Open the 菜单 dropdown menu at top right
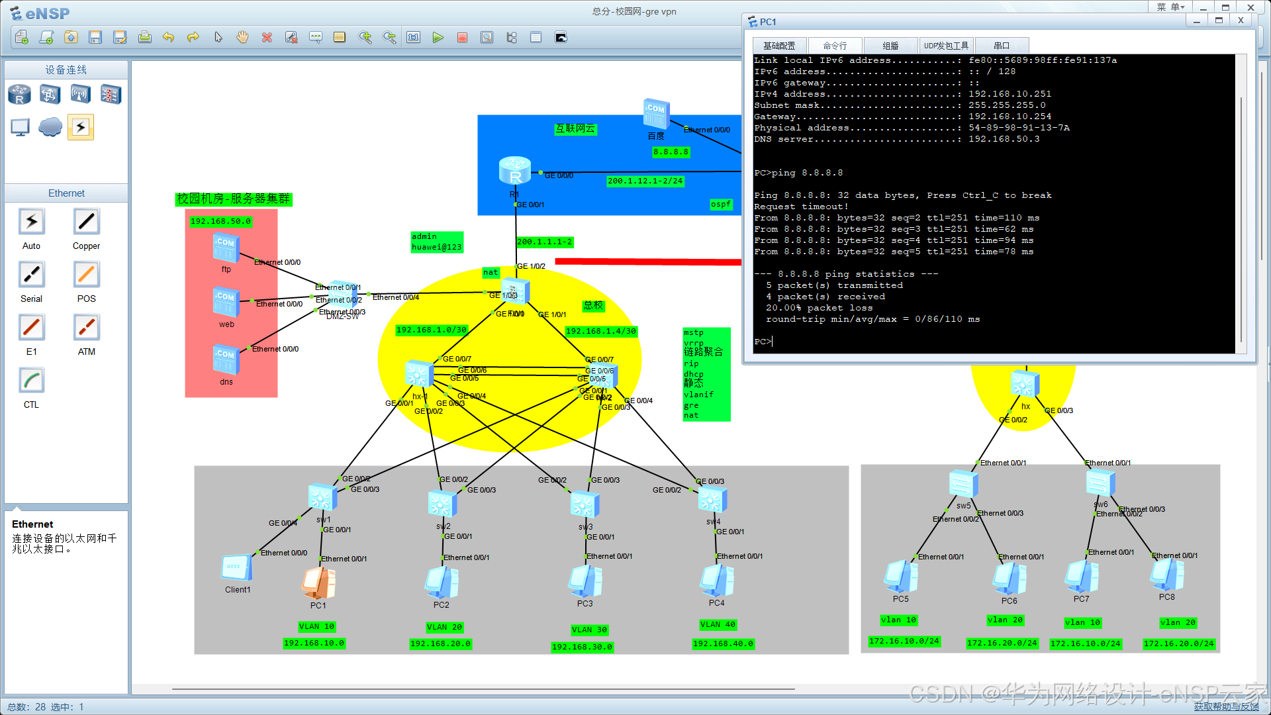 (1170, 7)
